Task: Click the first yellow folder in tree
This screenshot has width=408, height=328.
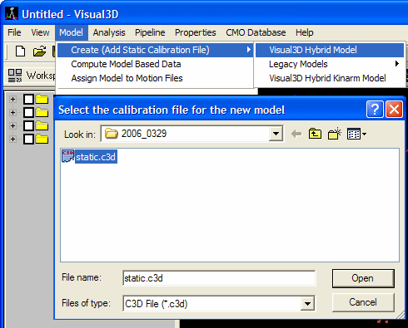Action: 42,99
